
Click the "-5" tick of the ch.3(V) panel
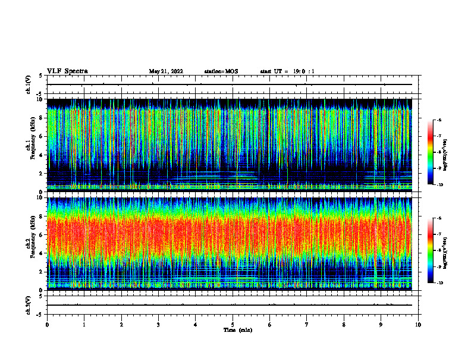(40, 315)
